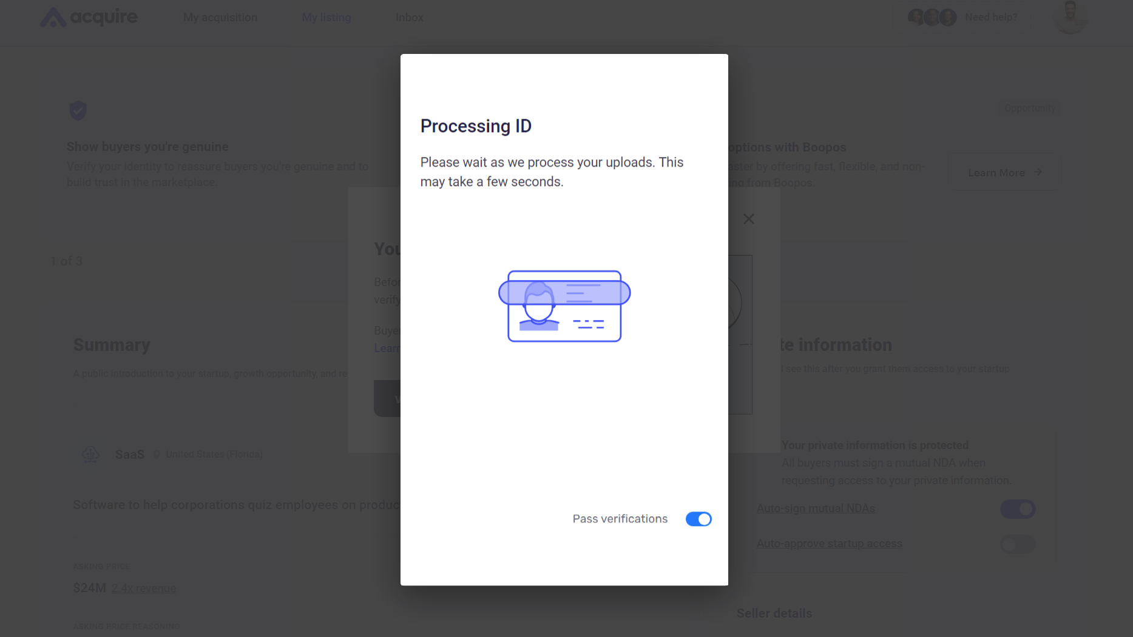Click the SaaS category icon

[x=90, y=454]
